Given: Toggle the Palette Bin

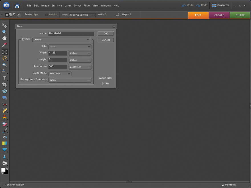Looking at the screenshot, I should 229,185.
